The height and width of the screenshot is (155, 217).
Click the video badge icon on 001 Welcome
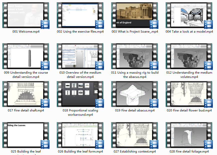point(45,24)
